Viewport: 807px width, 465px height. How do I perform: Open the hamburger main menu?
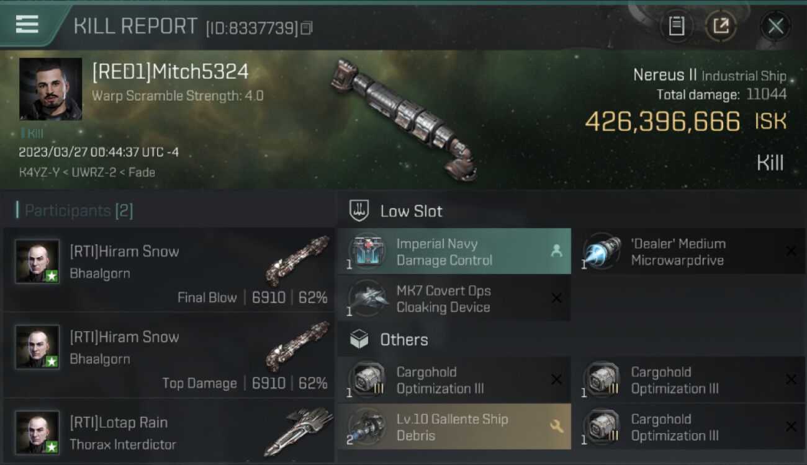click(x=27, y=24)
